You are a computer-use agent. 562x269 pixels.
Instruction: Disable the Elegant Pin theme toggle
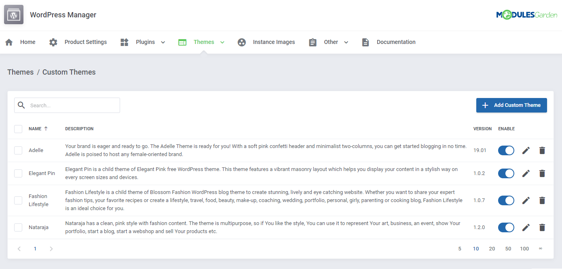[506, 173]
